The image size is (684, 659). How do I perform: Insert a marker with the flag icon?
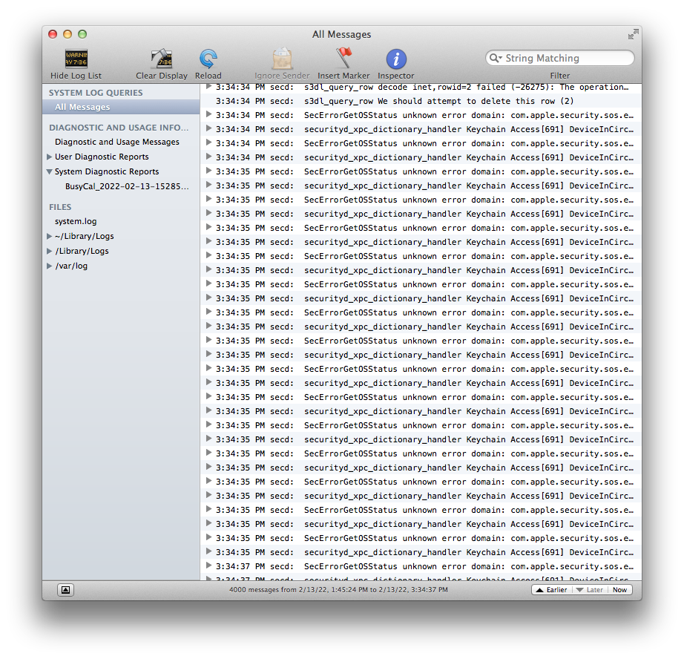tap(343, 59)
